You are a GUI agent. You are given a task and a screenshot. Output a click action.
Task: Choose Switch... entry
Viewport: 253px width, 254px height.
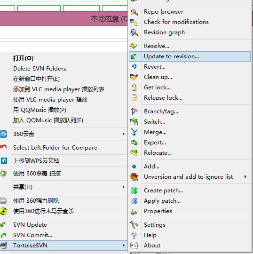click(190, 122)
